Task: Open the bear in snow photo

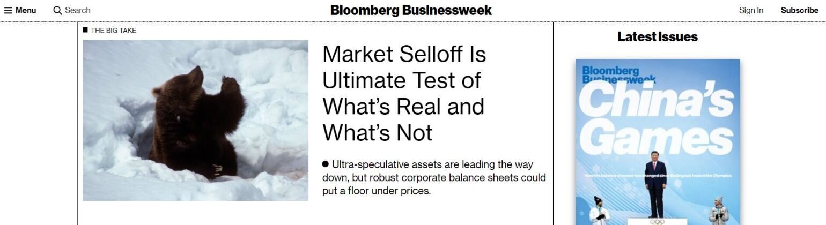Action: point(195,120)
